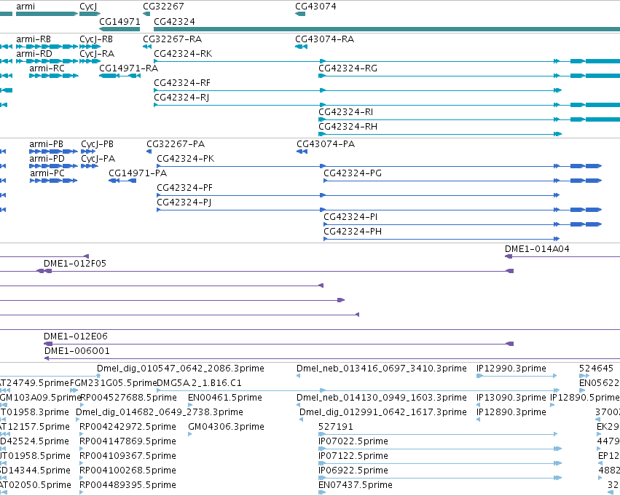Select the DMG5A2_1.B16.C1 label
This screenshot has height=496, width=620.
tap(200, 383)
